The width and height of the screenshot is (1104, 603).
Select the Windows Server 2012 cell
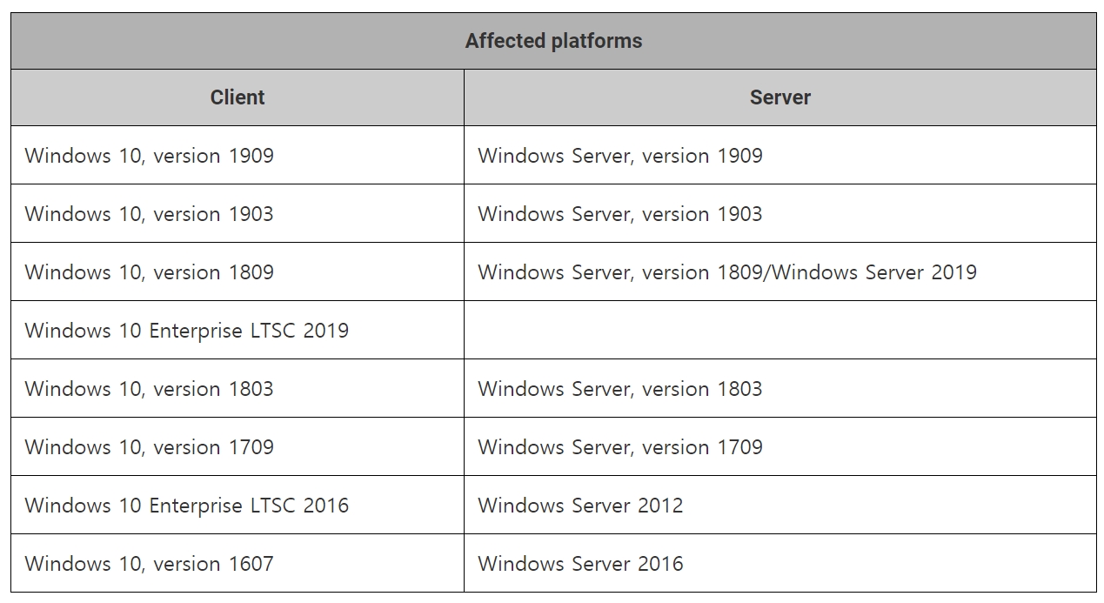[580, 506]
